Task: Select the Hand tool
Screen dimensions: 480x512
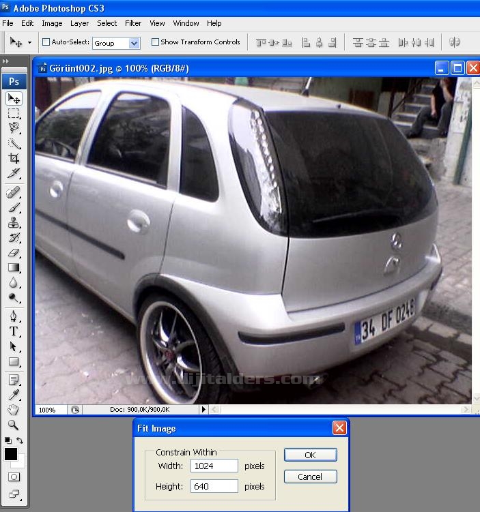Action: (x=14, y=410)
